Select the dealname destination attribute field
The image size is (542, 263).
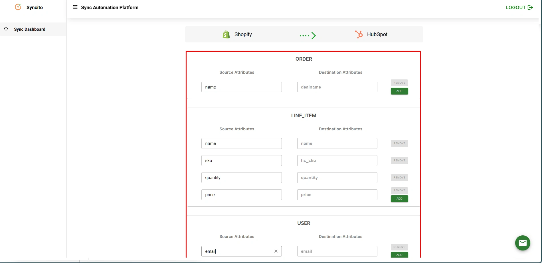pyautogui.click(x=337, y=87)
